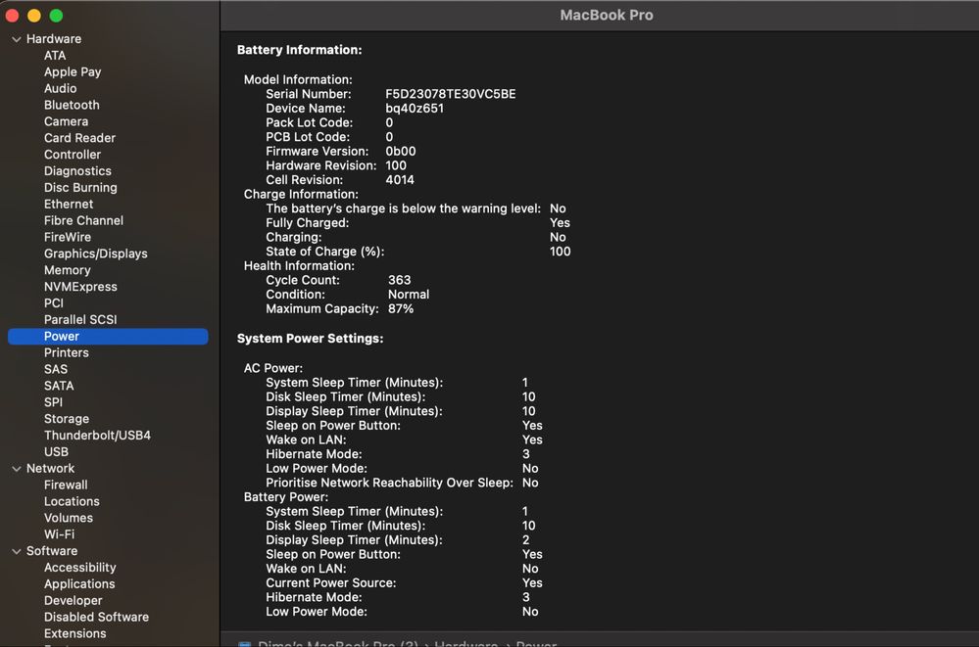
Task: Show Bluetooth information
Action: (x=72, y=105)
